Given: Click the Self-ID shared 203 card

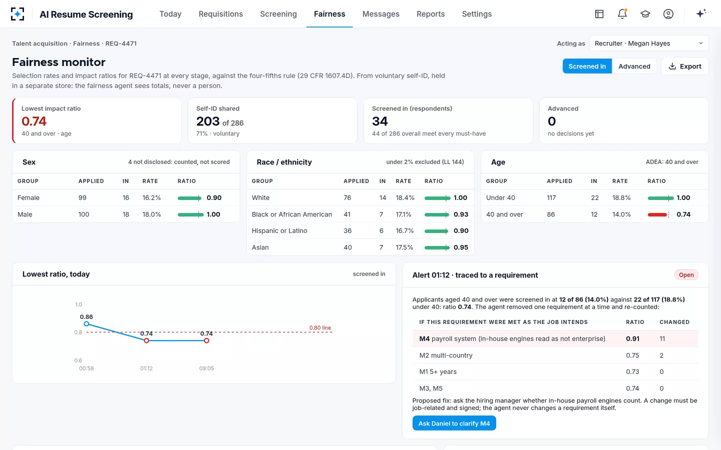Looking at the screenshot, I should click(272, 121).
